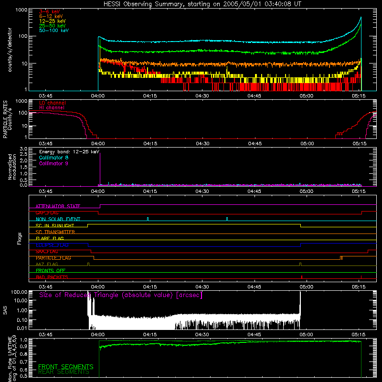This screenshot has height=382, width=382.
Task: Select the 25-50 keV legend label
Action: 53,26
